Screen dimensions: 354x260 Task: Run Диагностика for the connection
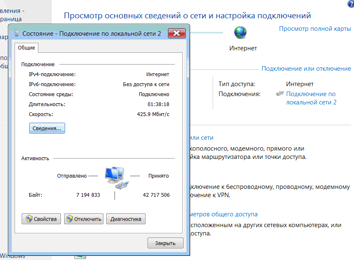coord(126,219)
